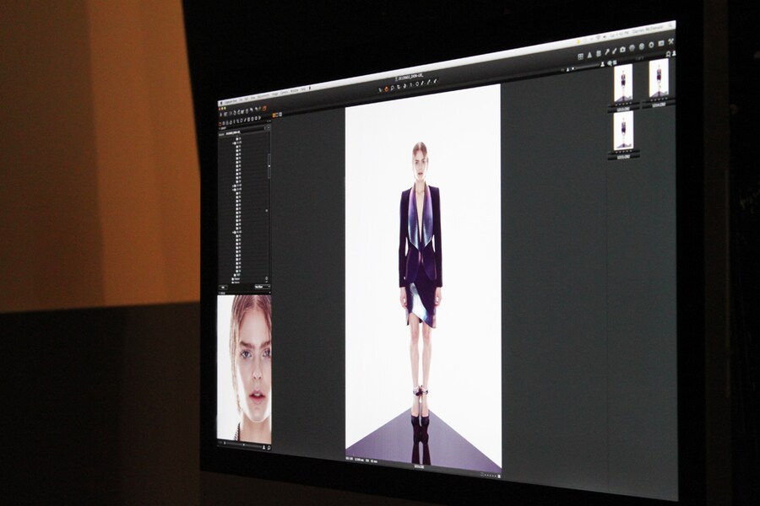760x506 pixels.
Task: Click the magnifier icon below the focus preview
Action: click(269, 448)
